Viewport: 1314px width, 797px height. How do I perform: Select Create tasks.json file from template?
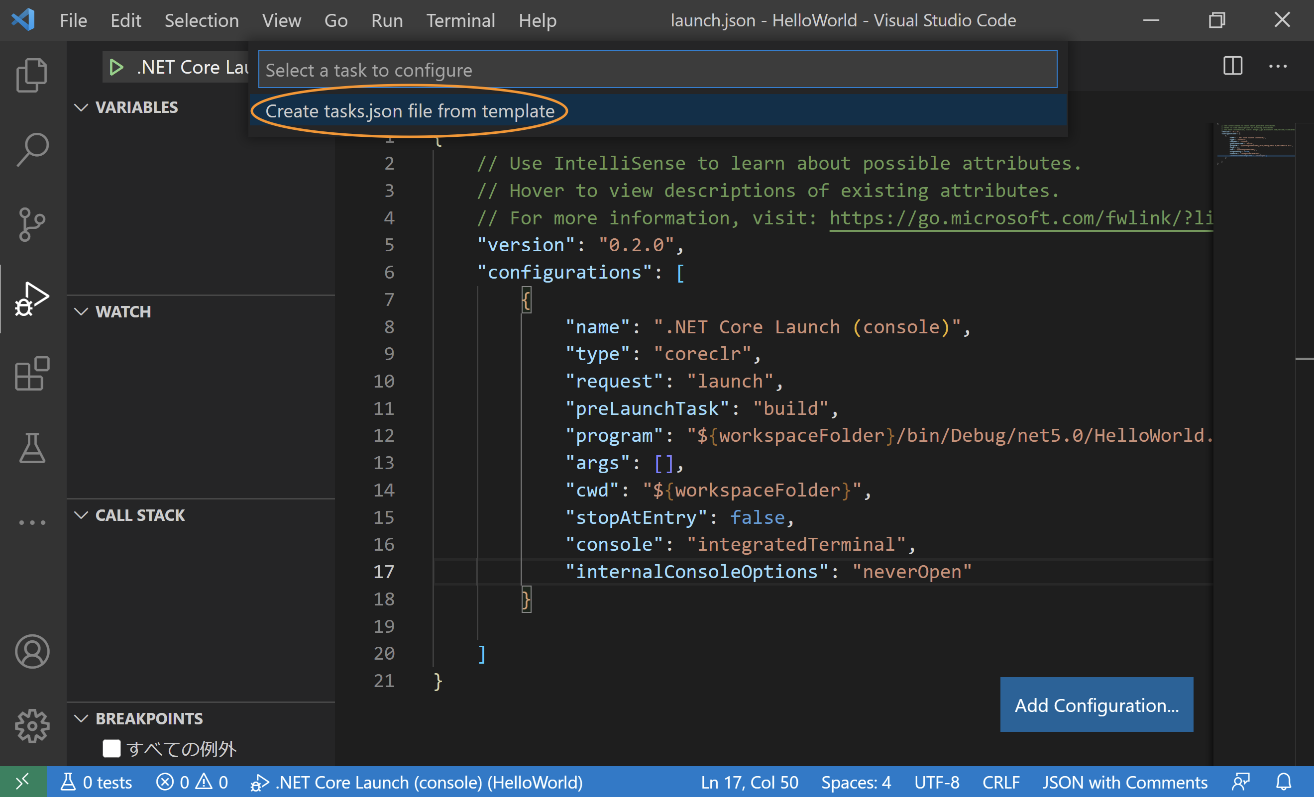tap(410, 111)
